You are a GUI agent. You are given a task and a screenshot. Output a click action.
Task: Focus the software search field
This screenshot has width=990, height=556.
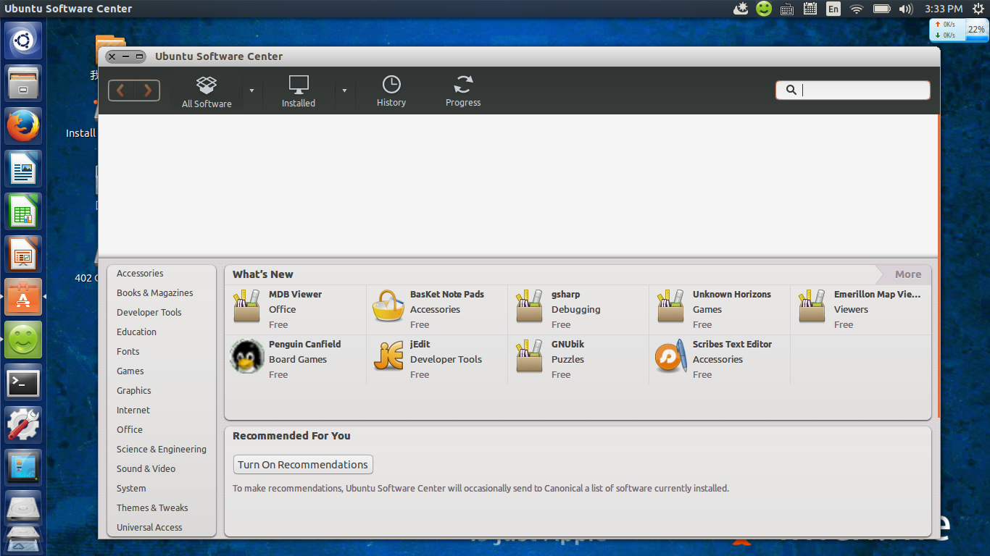click(x=852, y=90)
